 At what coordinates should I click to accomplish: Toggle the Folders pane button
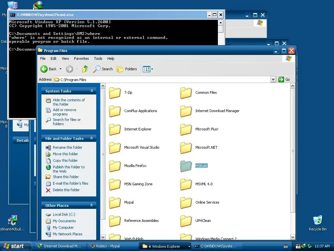pyautogui.click(x=127, y=69)
